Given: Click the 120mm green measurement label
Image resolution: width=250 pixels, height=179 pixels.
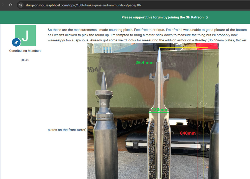Looking at the screenshot, I should click(159, 109).
